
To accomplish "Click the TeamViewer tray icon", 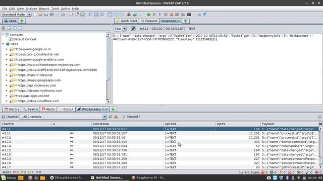I will (x=275, y=177).
